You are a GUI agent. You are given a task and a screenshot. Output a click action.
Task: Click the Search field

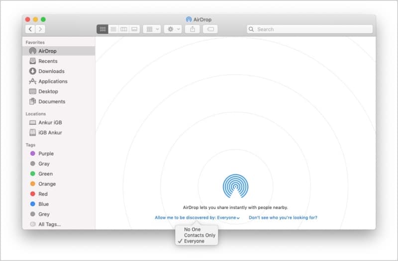pos(309,29)
